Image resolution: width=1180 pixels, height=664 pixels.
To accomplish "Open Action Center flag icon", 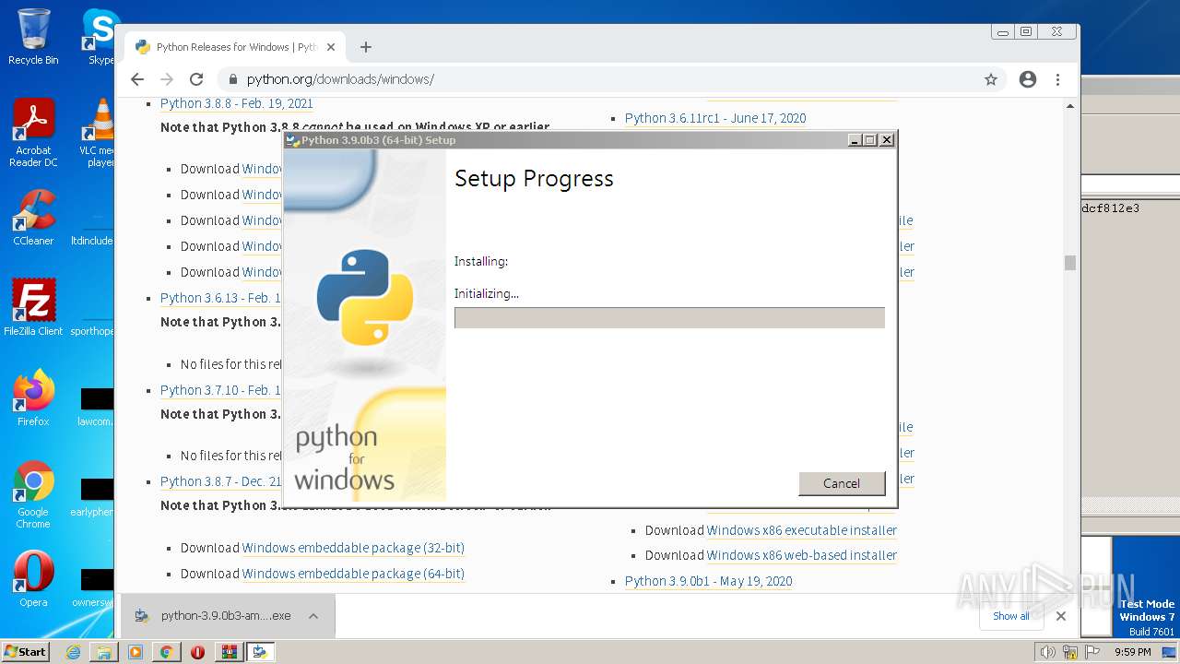I will coord(1092,652).
